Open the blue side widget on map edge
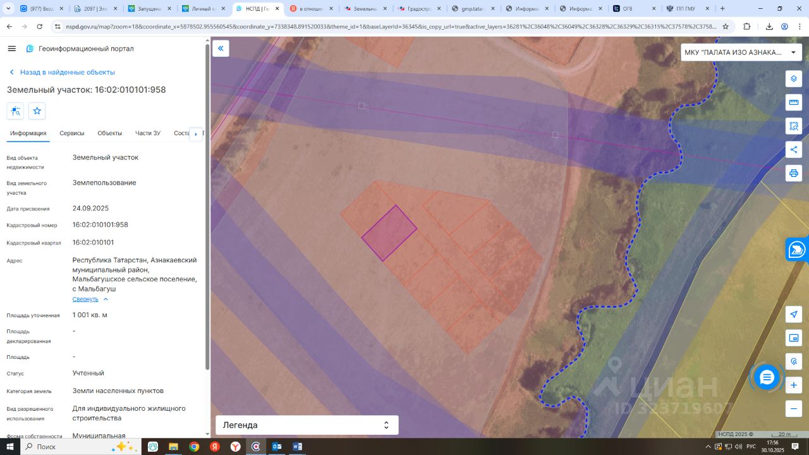Viewport: 809px width, 455px height. point(798,250)
